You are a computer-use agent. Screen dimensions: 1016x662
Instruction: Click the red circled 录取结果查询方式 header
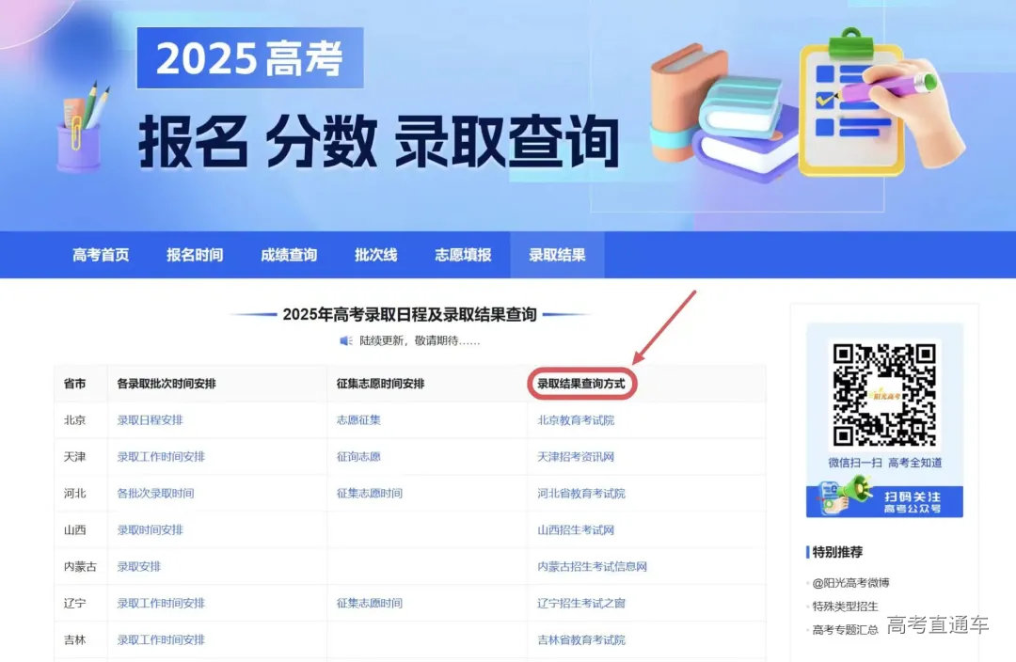click(x=581, y=384)
